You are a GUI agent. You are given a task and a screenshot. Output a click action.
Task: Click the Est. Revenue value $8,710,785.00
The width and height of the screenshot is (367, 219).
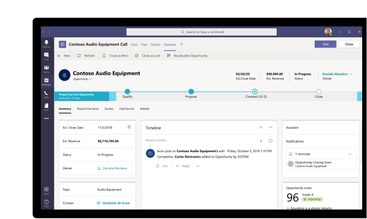pos(108,141)
